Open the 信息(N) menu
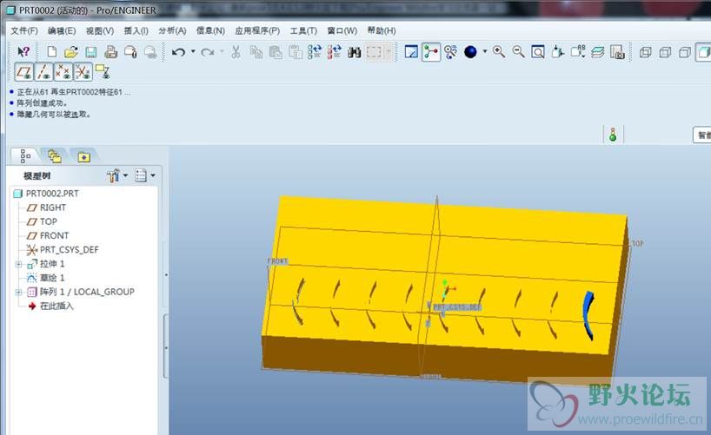 (x=210, y=30)
